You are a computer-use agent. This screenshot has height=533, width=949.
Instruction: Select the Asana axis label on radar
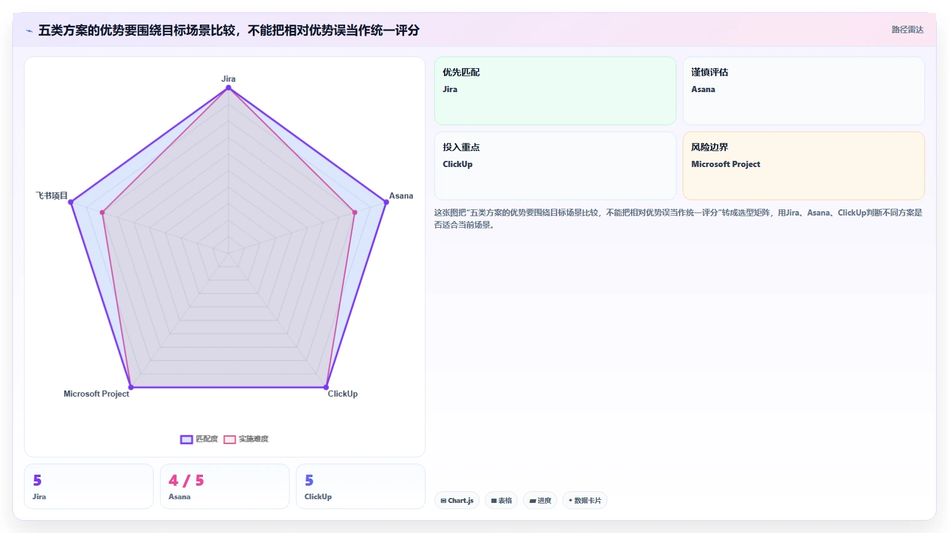point(401,196)
